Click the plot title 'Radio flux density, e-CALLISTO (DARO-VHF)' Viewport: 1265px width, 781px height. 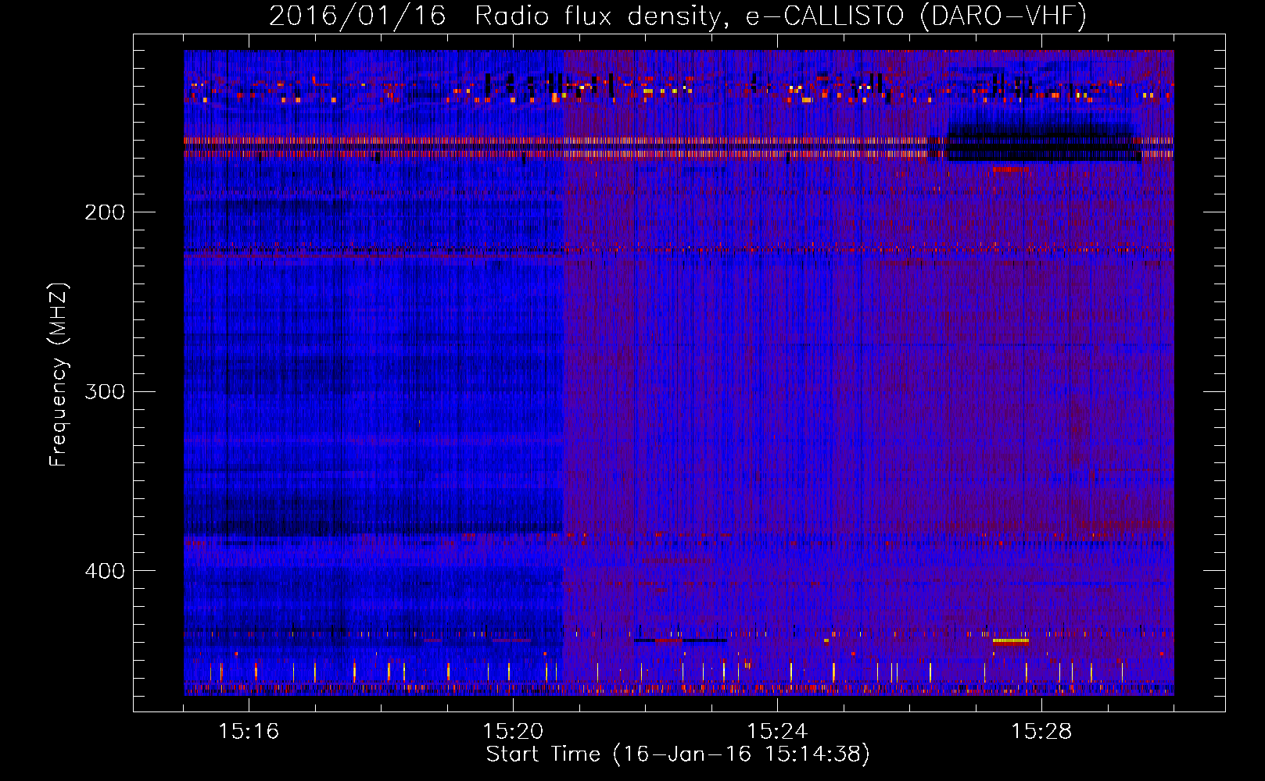pos(781,16)
